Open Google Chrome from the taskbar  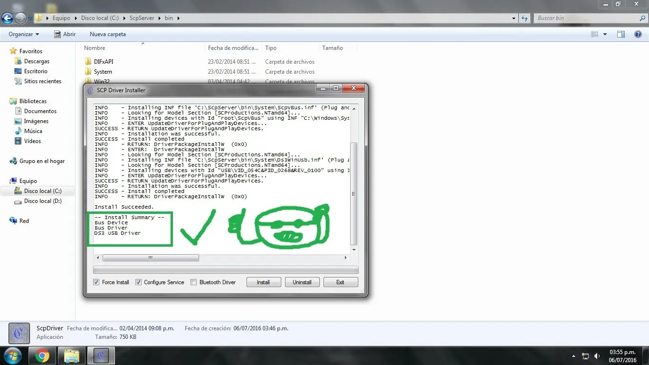(42, 355)
